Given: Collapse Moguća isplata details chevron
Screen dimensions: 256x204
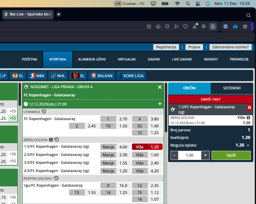Looking at the screenshot, I should tap(248, 145).
